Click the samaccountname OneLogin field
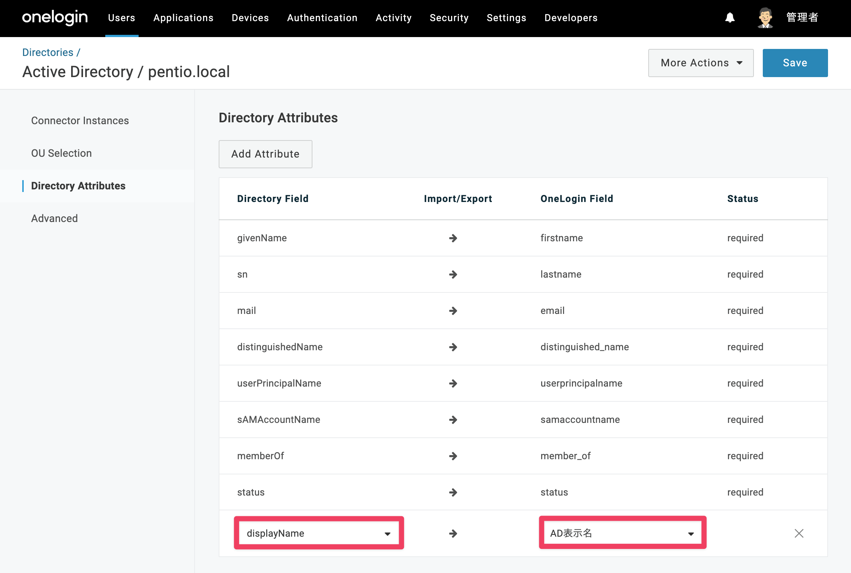This screenshot has height=573, width=851. [580, 420]
